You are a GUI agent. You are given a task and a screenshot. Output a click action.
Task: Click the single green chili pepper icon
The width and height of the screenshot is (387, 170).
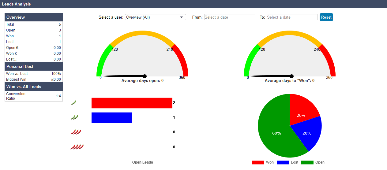point(73,103)
